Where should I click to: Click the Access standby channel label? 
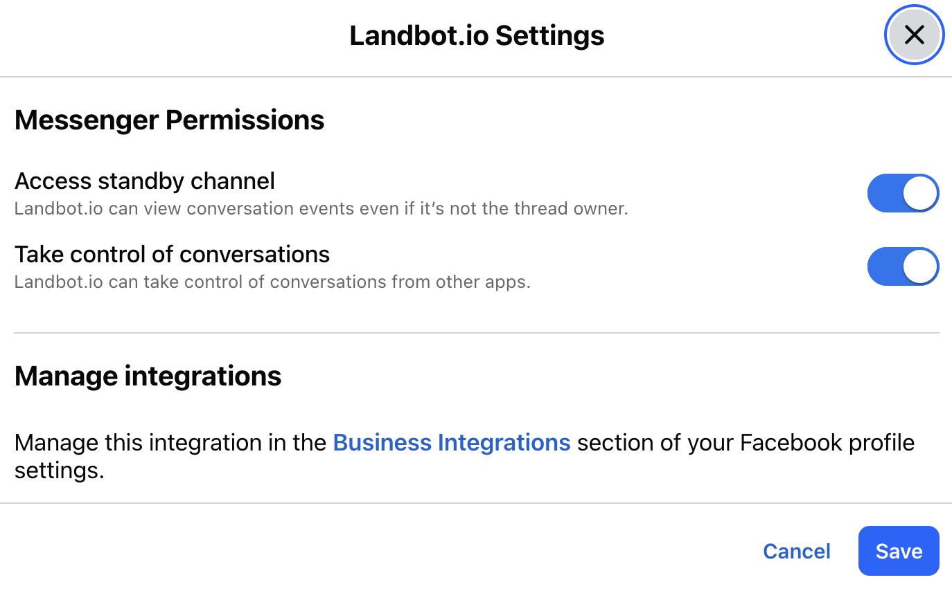(145, 181)
